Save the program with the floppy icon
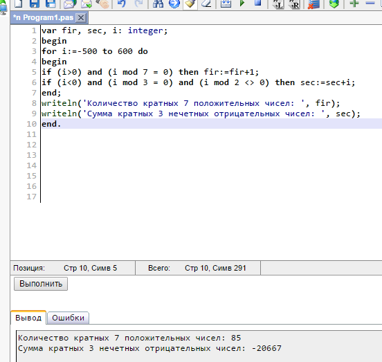 point(35,3)
